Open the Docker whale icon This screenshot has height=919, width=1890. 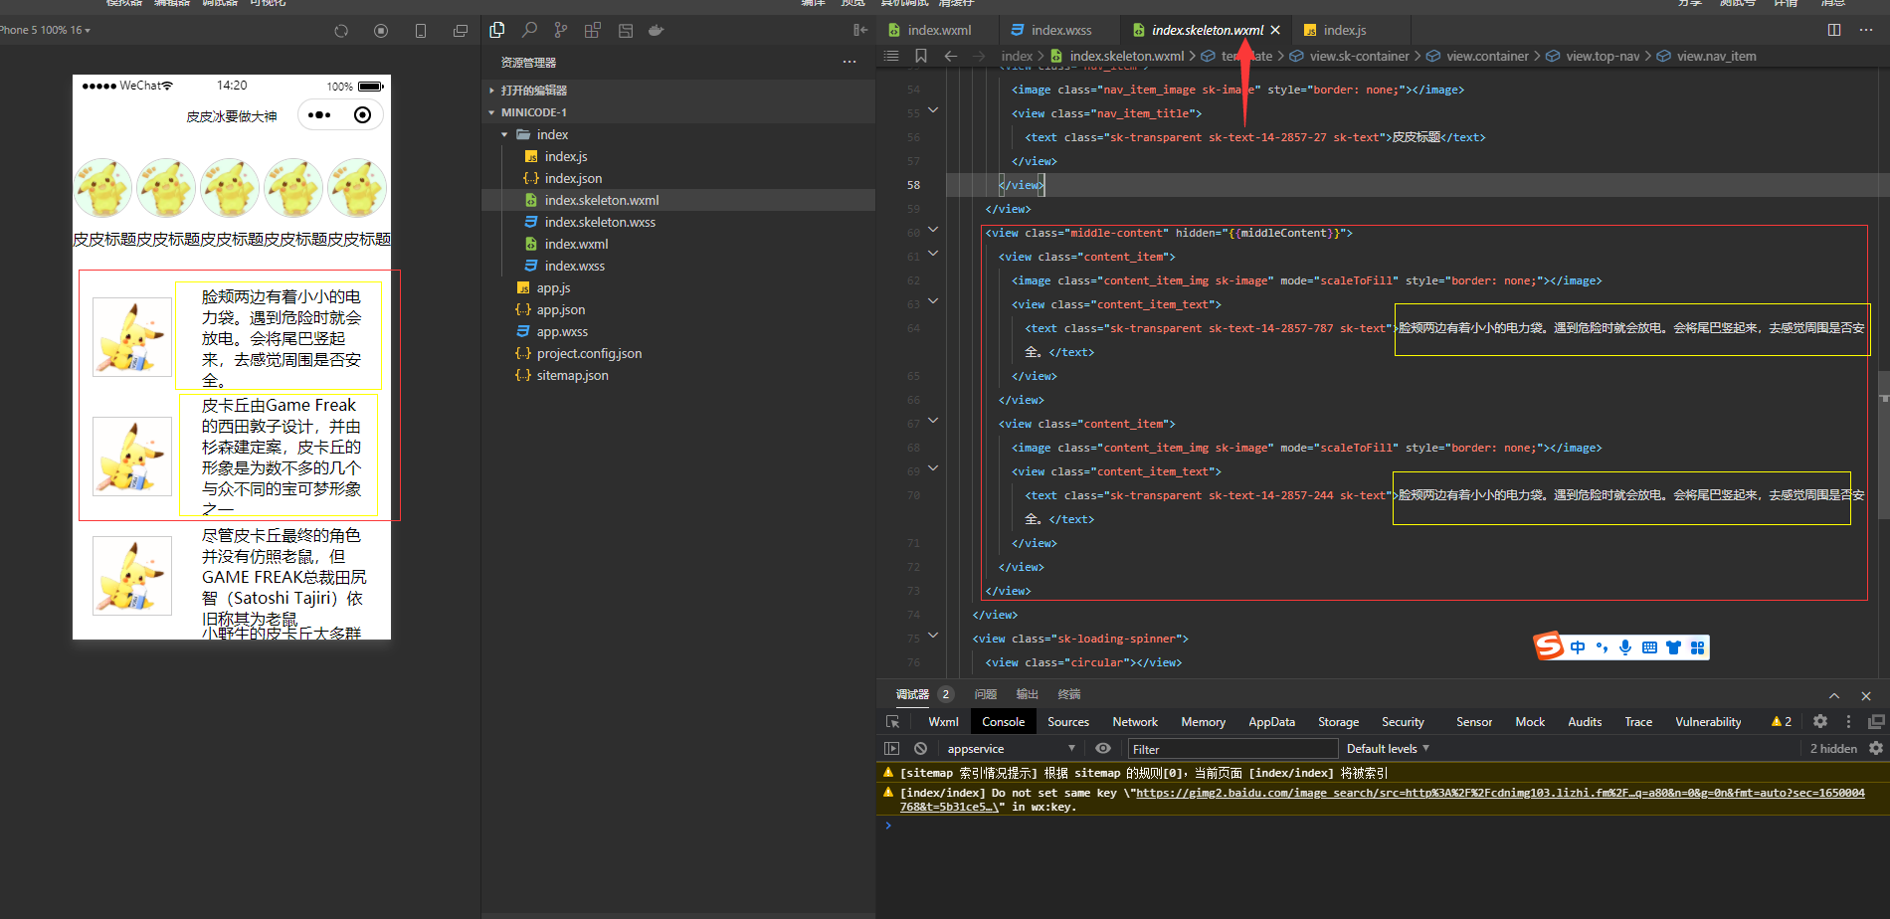click(x=656, y=30)
